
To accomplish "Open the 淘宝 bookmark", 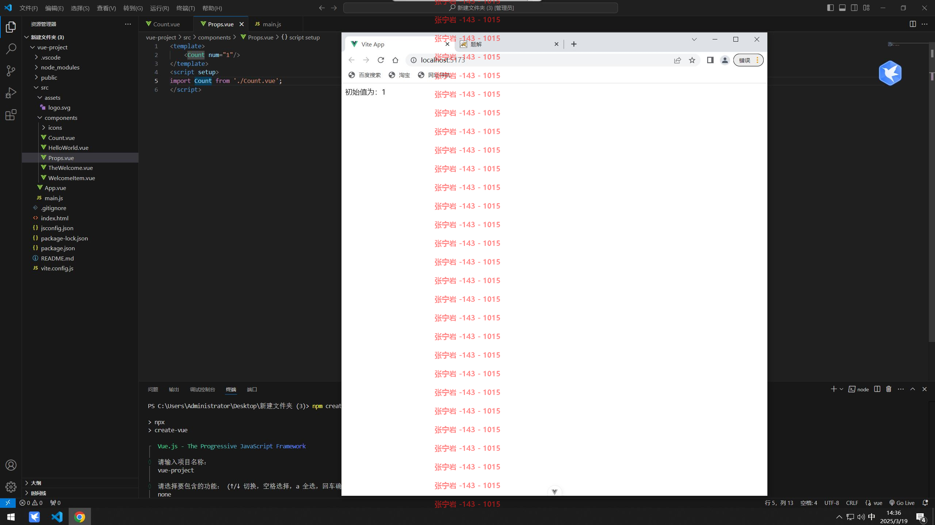I will [x=399, y=75].
